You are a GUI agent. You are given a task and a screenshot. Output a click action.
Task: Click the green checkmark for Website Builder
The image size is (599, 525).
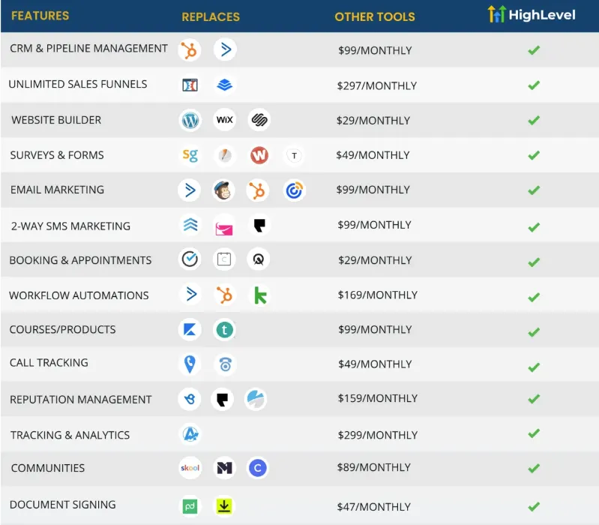[x=534, y=120]
